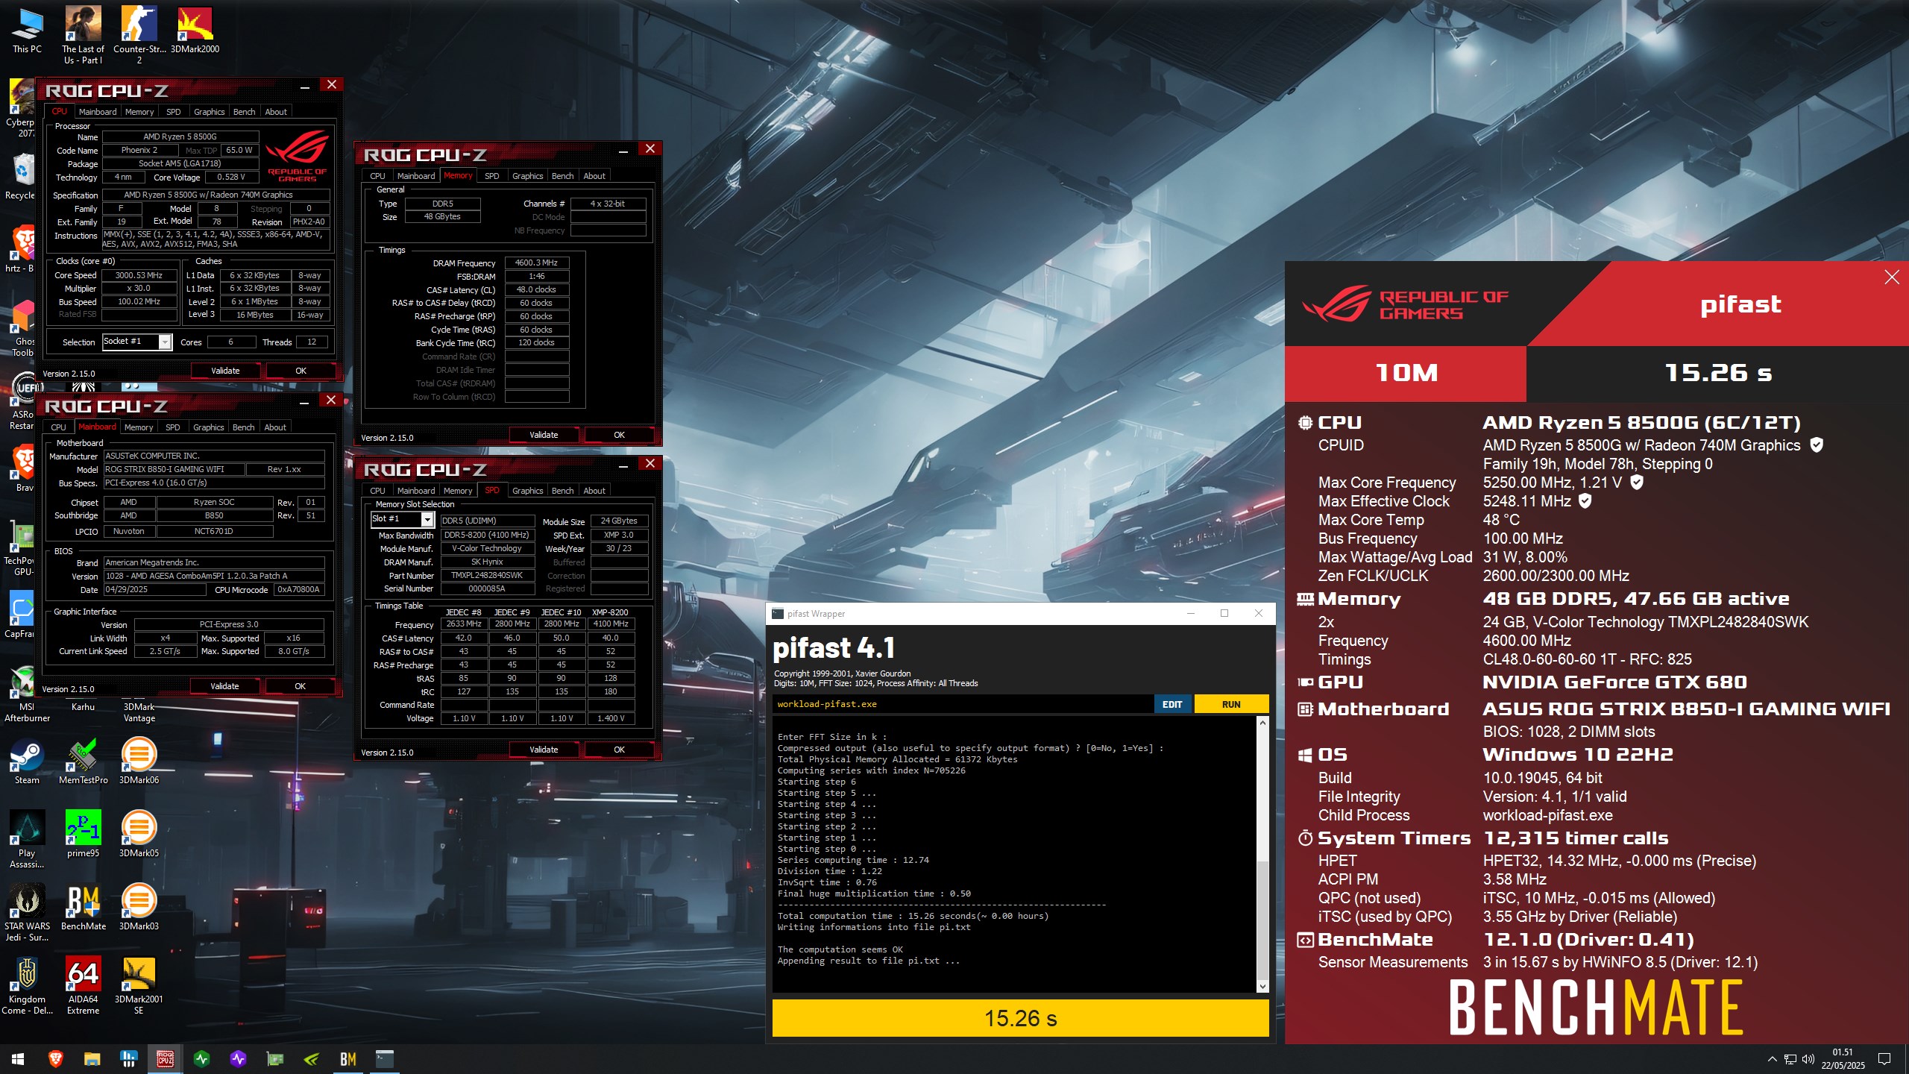1909x1074 pixels.
Task: Open STAR WARS Jedi Survivor shortcut
Action: [x=27, y=913]
